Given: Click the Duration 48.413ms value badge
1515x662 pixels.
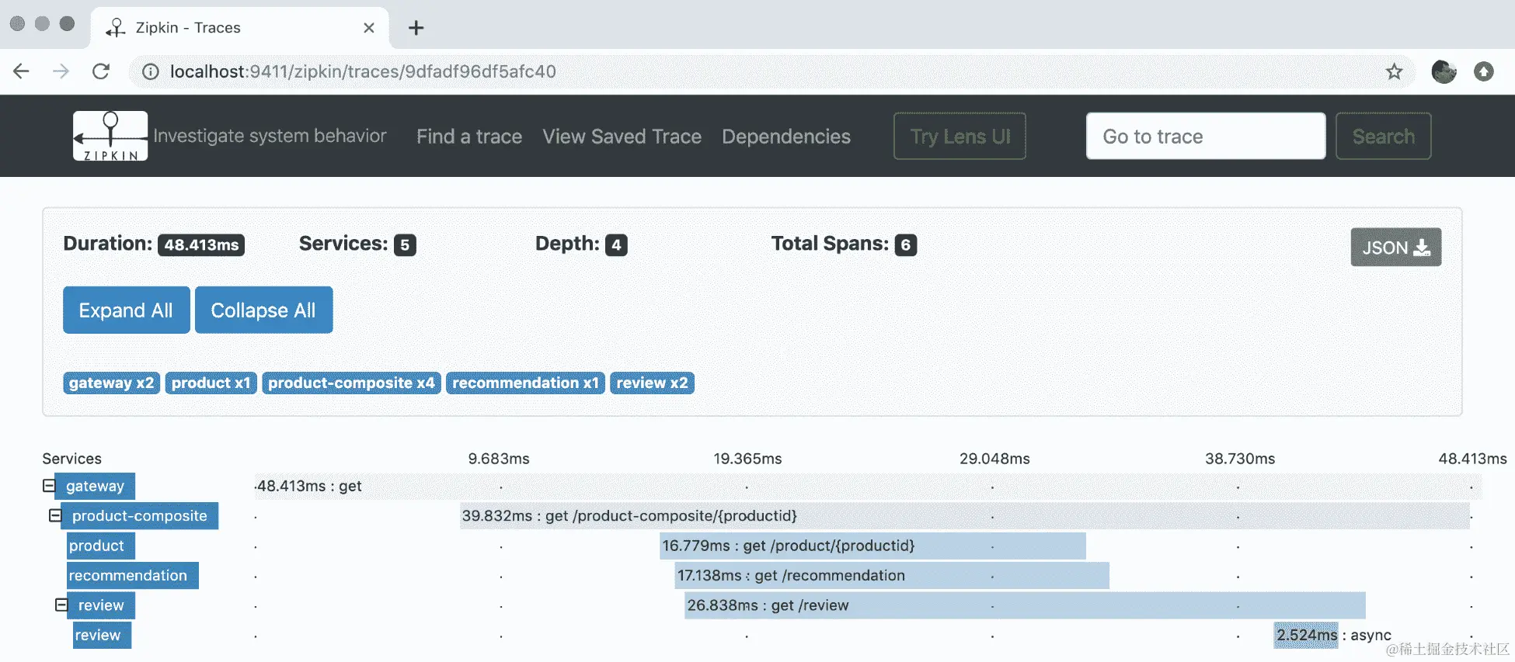Looking at the screenshot, I should point(201,244).
